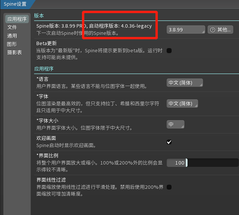Enable the 界面线性过滤 checkbox
This screenshot has width=239, height=215.
tap(169, 187)
